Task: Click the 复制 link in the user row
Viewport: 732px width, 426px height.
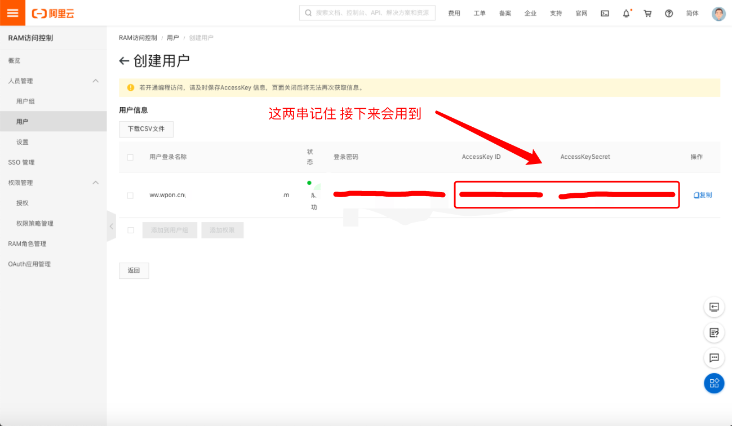Action: tap(703, 195)
